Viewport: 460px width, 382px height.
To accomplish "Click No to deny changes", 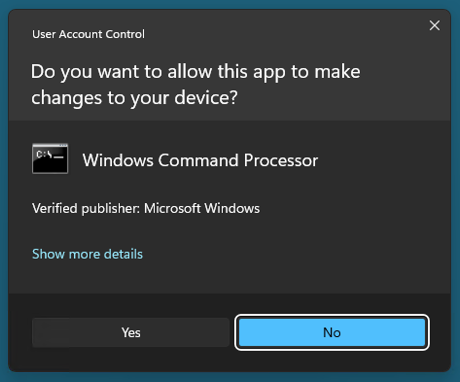I will [332, 332].
